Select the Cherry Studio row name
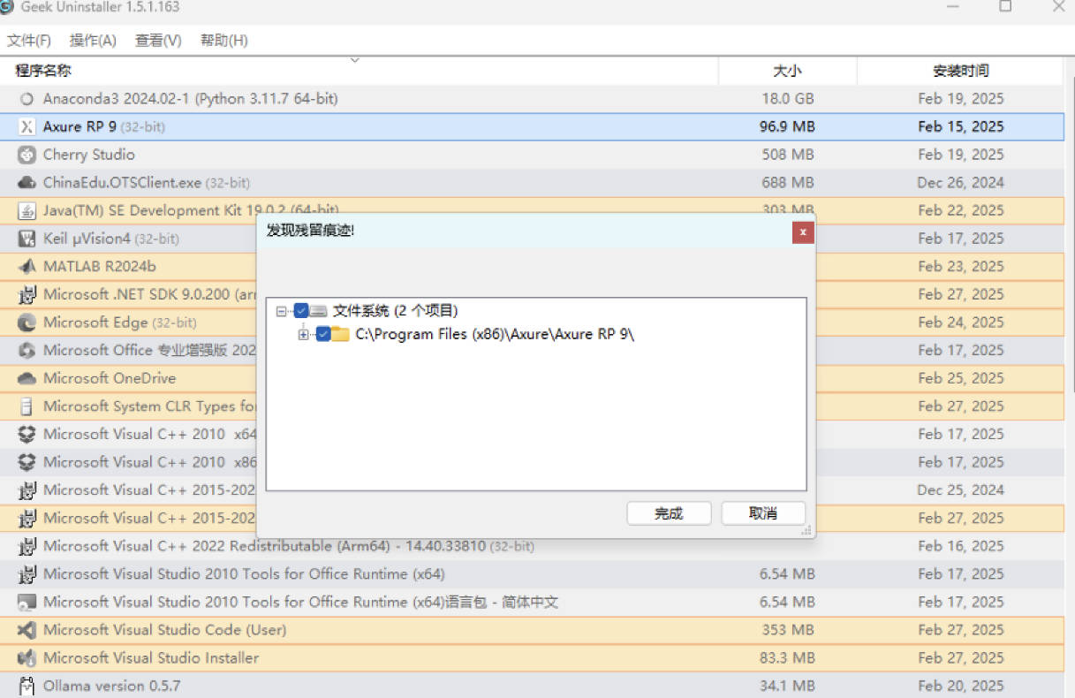Screen dimensions: 1075x698 [x=88, y=155]
